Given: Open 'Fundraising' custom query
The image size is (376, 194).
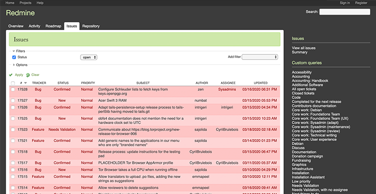Looking at the screenshot, I should pos(301,160).
